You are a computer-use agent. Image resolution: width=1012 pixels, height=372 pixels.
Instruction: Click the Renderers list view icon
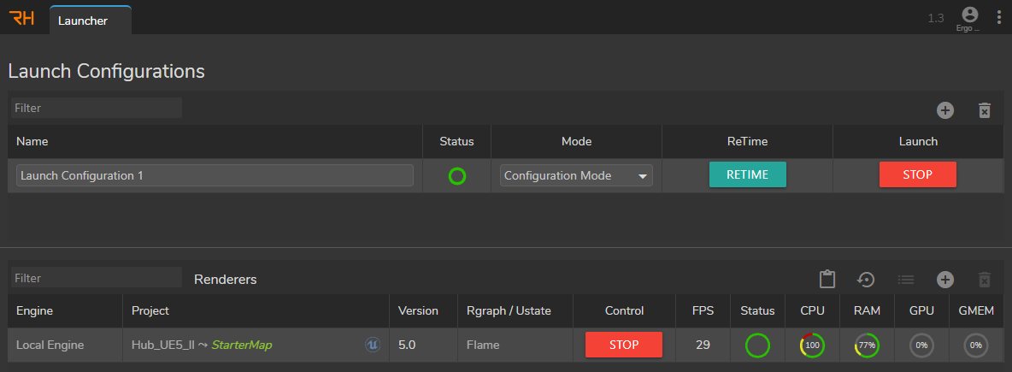905,280
